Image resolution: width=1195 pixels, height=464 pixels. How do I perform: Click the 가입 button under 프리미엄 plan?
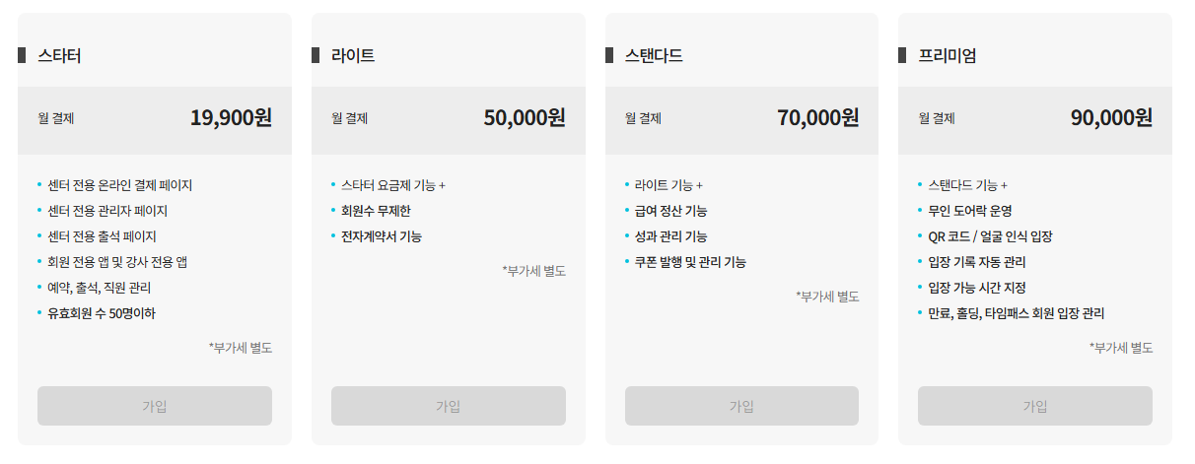pos(1035,406)
